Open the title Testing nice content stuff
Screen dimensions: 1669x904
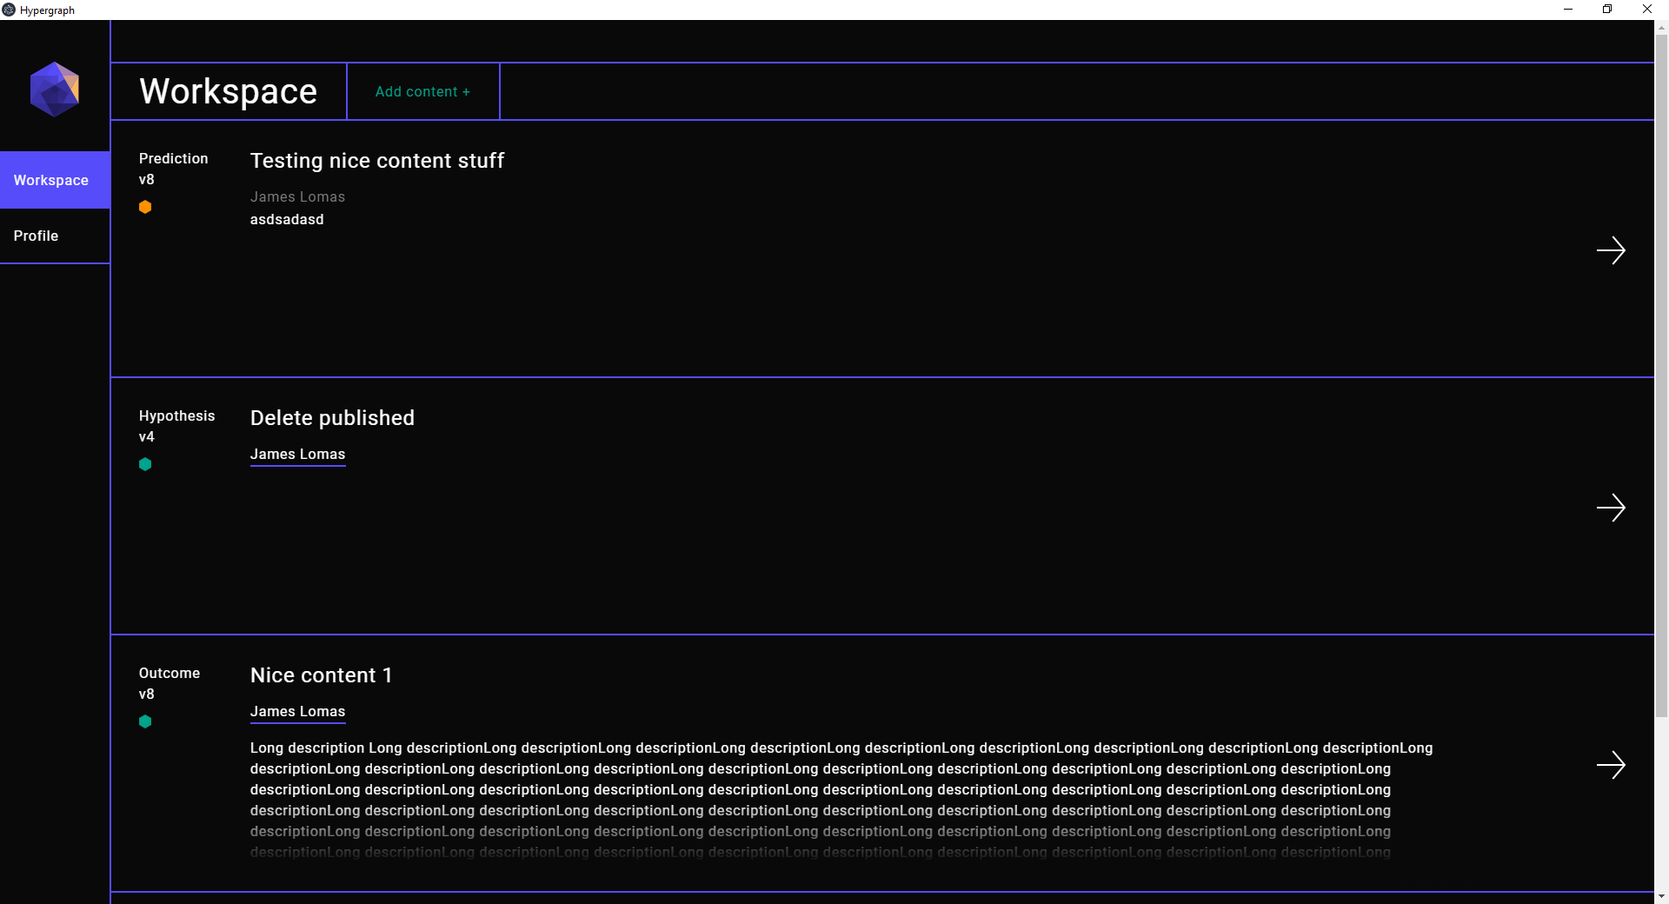[377, 161]
